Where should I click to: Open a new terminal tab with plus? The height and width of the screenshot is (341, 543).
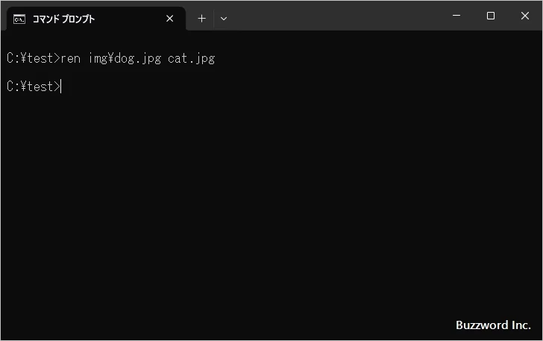(201, 19)
